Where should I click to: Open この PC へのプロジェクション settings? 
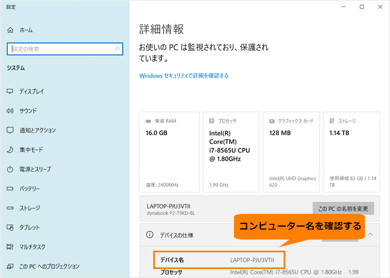(x=50, y=266)
